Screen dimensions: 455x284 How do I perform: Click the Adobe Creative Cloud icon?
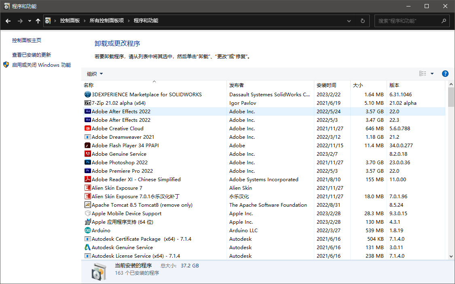(x=88, y=128)
